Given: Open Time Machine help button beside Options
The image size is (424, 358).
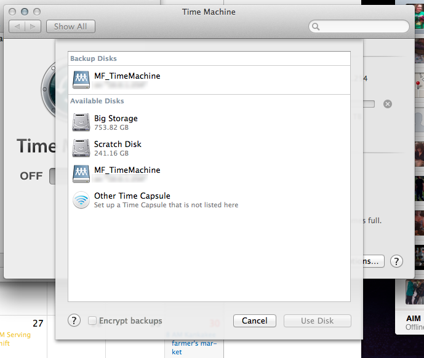Looking at the screenshot, I should (396, 261).
